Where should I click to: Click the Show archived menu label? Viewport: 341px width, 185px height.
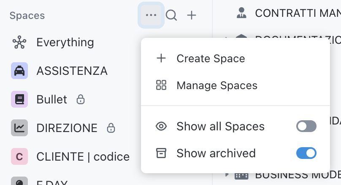click(216, 153)
